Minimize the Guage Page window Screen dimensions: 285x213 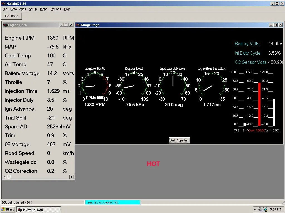pyautogui.click(x=271, y=25)
